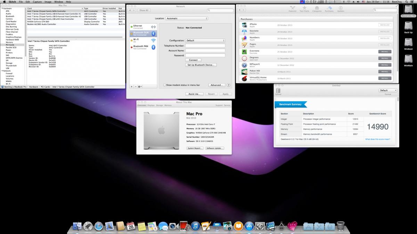Select the Mavericks HD desktop drive
417x234 pixels.
[408, 11]
